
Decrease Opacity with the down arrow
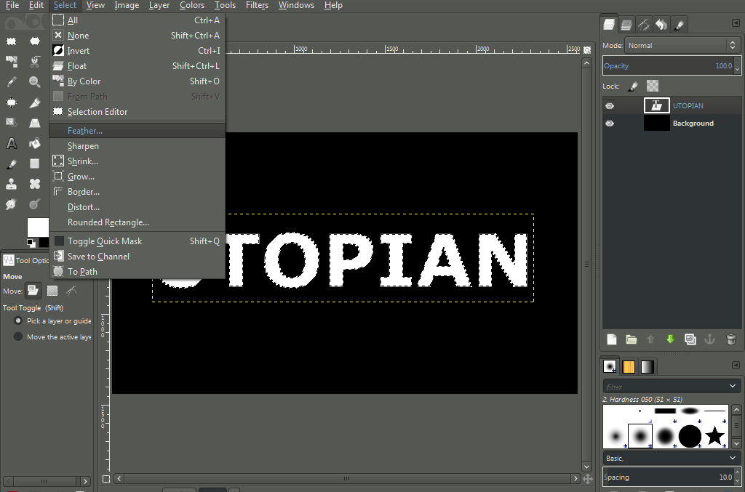pos(738,70)
